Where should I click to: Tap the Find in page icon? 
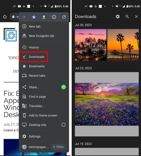tap(24, 97)
